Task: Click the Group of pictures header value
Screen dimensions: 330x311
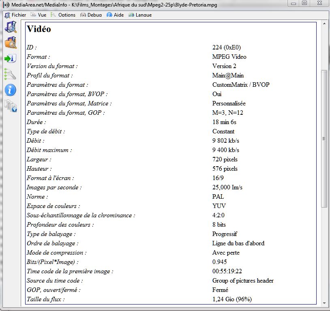Action: tap(243, 281)
